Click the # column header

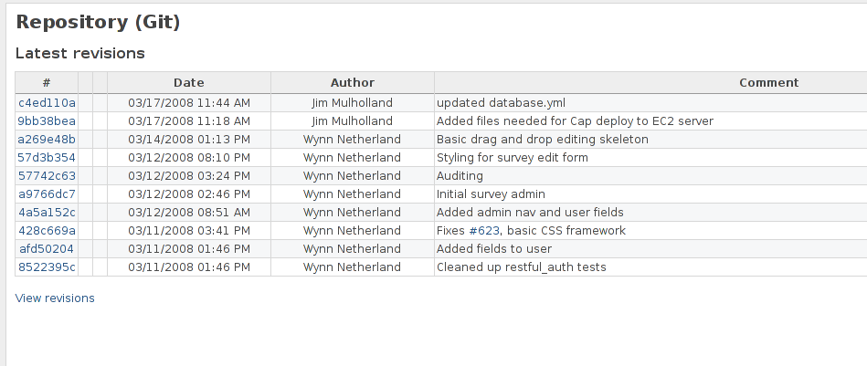(47, 83)
